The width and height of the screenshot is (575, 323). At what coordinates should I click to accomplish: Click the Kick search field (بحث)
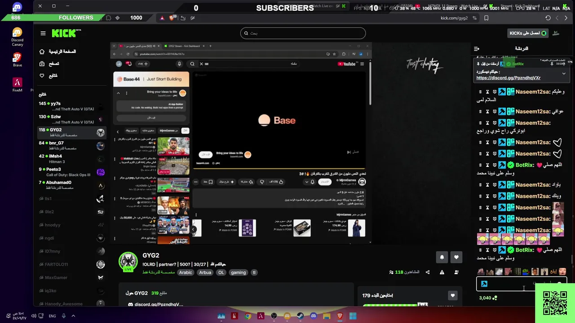click(x=303, y=33)
